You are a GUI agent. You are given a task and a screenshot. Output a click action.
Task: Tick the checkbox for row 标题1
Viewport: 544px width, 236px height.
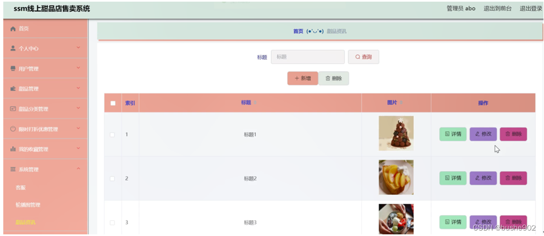[112, 135]
